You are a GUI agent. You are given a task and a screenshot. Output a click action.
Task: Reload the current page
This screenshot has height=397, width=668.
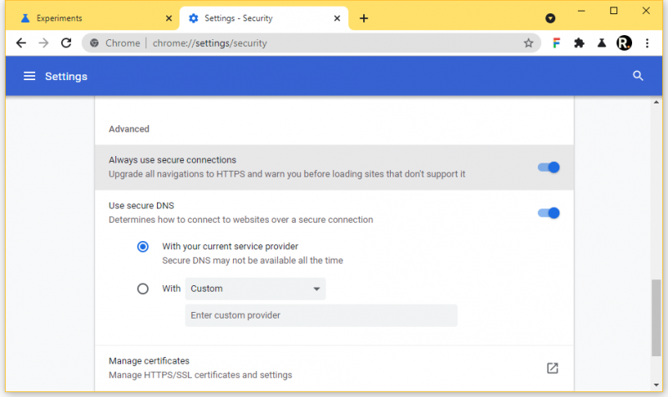(67, 43)
